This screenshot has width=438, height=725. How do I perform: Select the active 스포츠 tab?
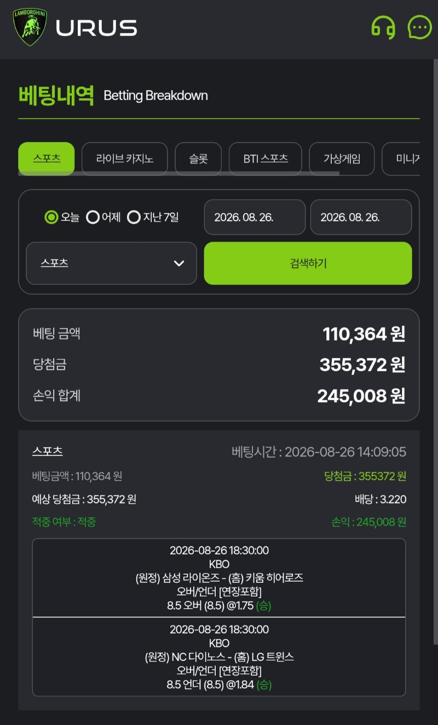click(x=47, y=159)
